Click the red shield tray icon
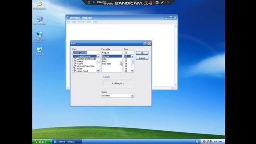The image size is (256, 144). [x=204, y=142]
